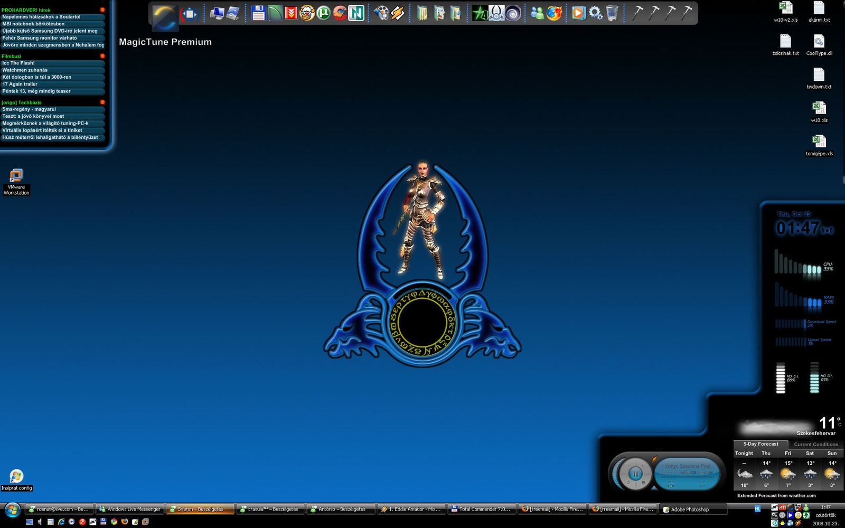Viewport: 845px width, 528px height.
Task: Open the settings gears dock icon
Action: (595, 13)
